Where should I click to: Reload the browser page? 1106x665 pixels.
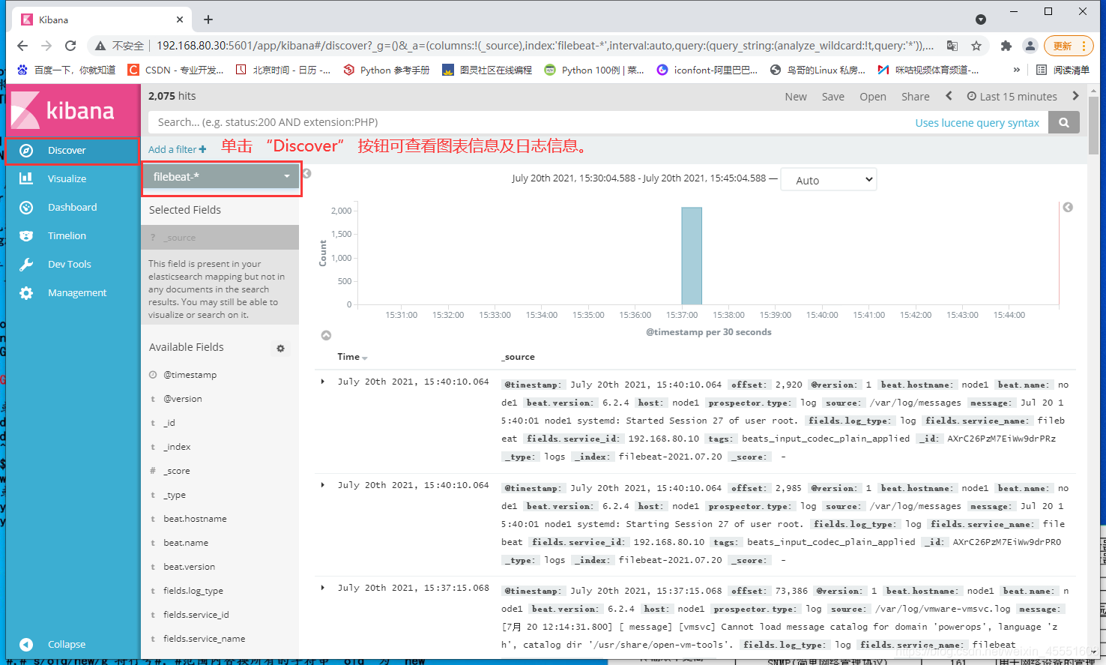point(70,46)
